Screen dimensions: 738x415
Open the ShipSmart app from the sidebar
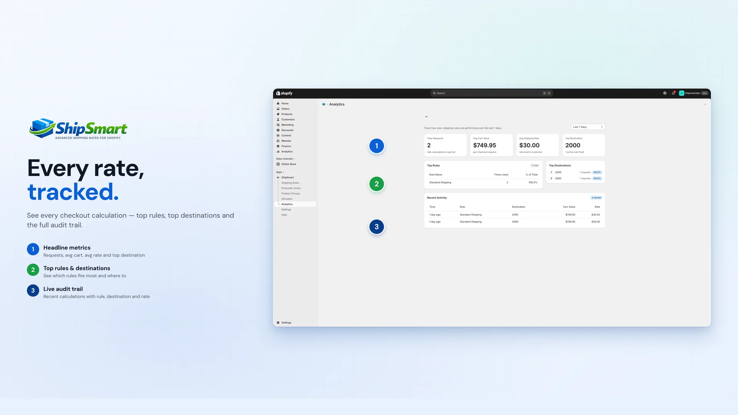(288, 178)
